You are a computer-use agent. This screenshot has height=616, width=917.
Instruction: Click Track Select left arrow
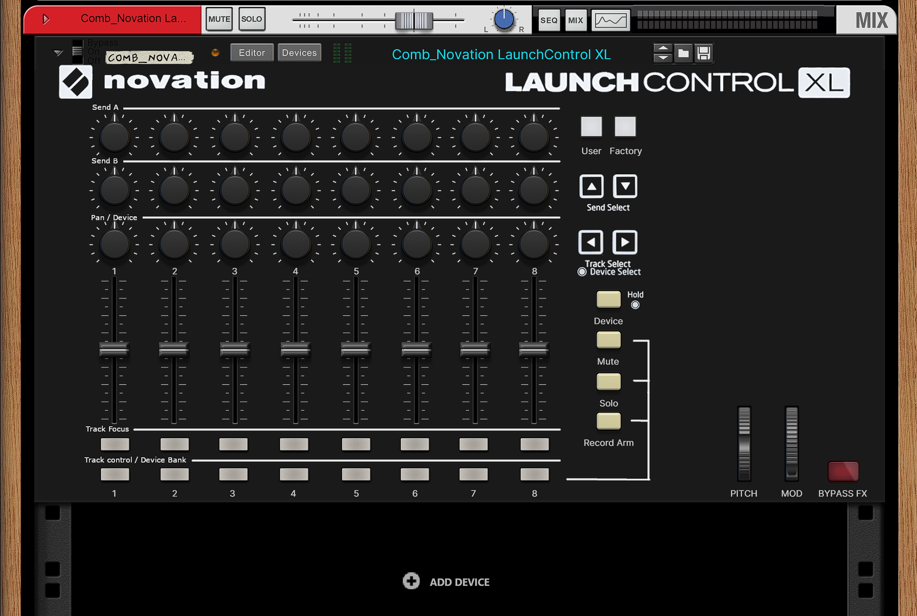click(591, 242)
